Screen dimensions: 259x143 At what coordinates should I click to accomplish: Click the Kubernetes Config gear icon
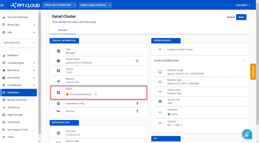pyautogui.click(x=58, y=104)
